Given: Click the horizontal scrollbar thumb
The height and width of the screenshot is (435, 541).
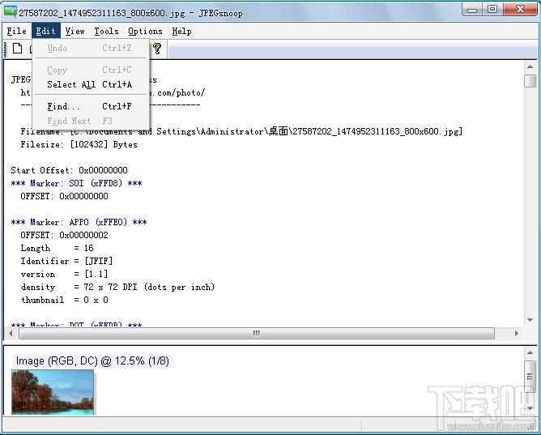Looking at the screenshot, I should point(257,333).
